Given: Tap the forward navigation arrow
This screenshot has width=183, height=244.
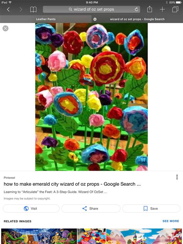Looking at the screenshot, I should pos(21,10).
